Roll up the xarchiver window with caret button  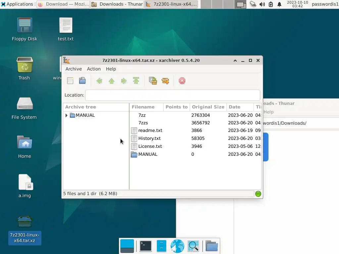[235, 61]
